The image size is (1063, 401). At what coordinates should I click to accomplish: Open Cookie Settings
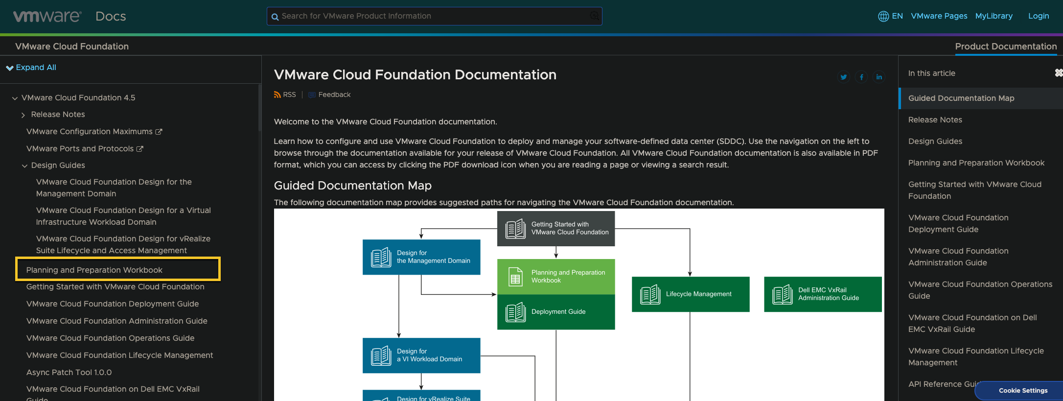(x=1023, y=391)
